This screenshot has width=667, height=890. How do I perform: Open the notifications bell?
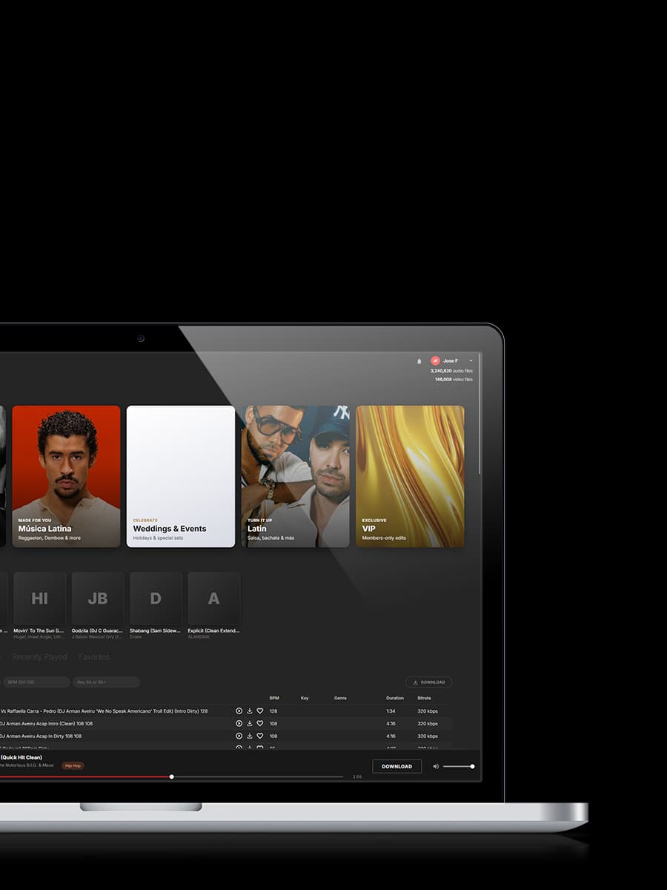pyautogui.click(x=419, y=361)
